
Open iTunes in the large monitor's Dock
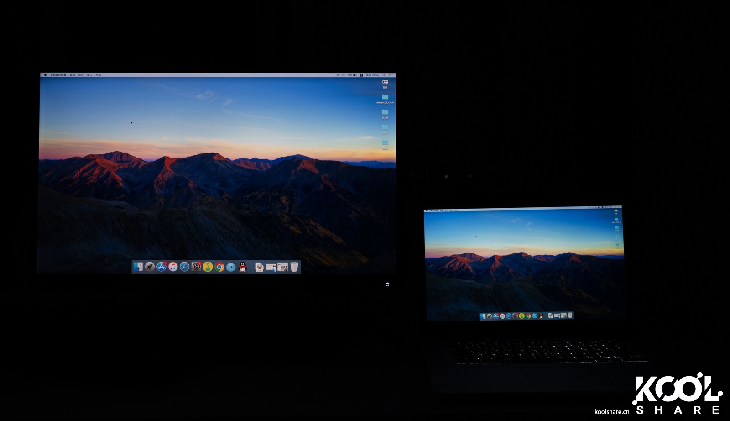[x=173, y=267]
